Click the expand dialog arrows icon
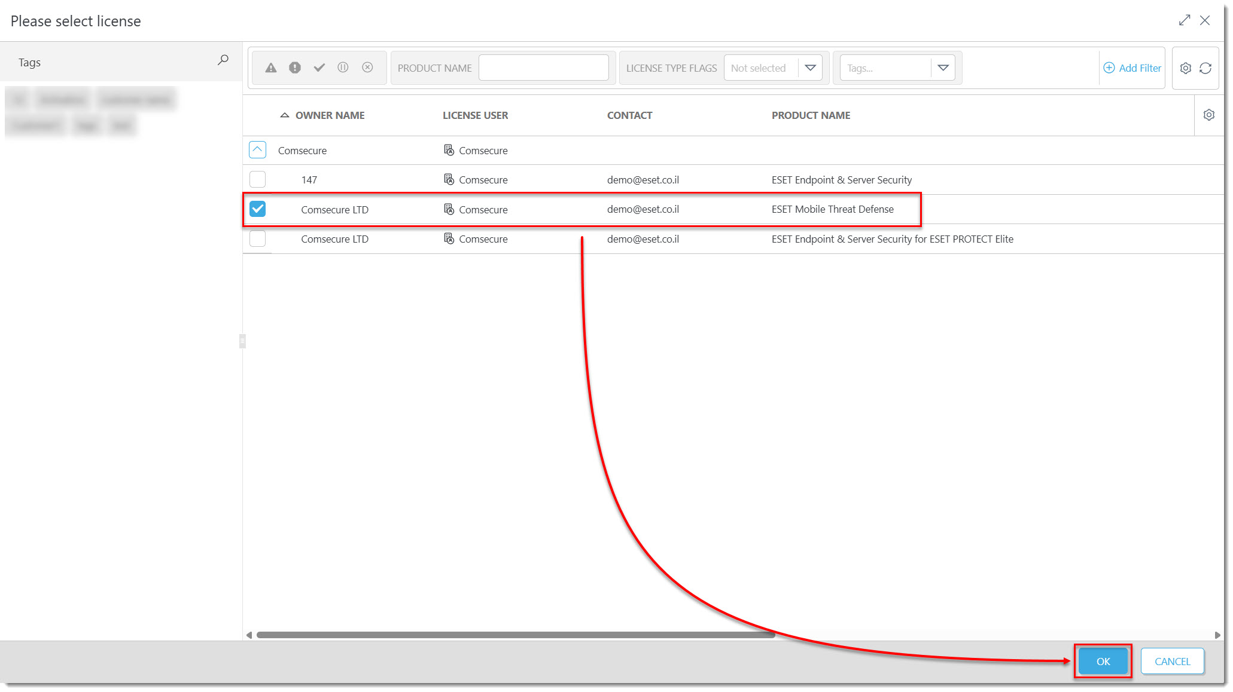 (x=1185, y=20)
